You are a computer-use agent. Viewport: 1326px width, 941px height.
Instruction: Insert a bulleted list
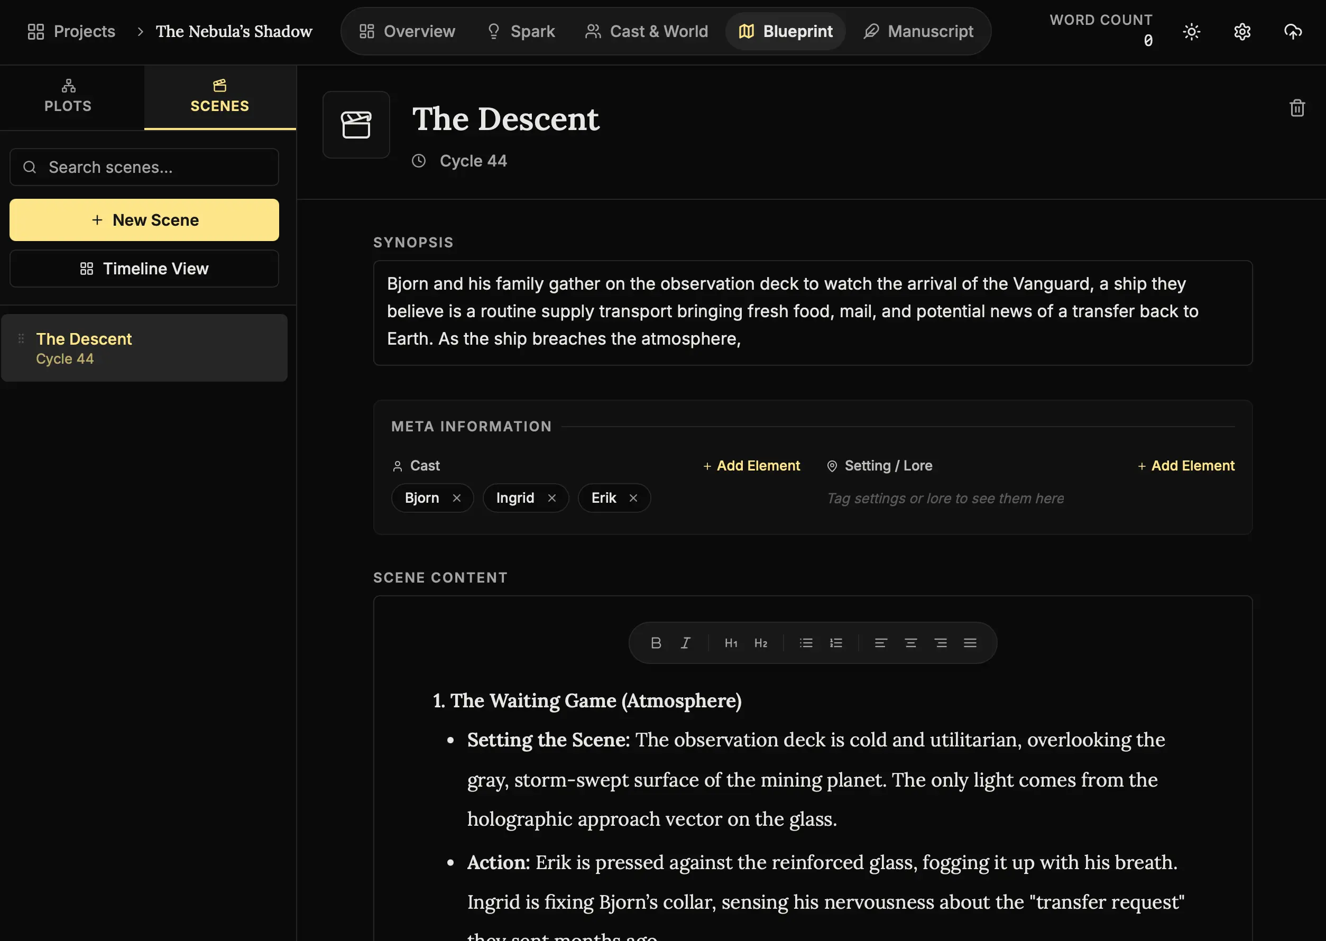pyautogui.click(x=806, y=643)
